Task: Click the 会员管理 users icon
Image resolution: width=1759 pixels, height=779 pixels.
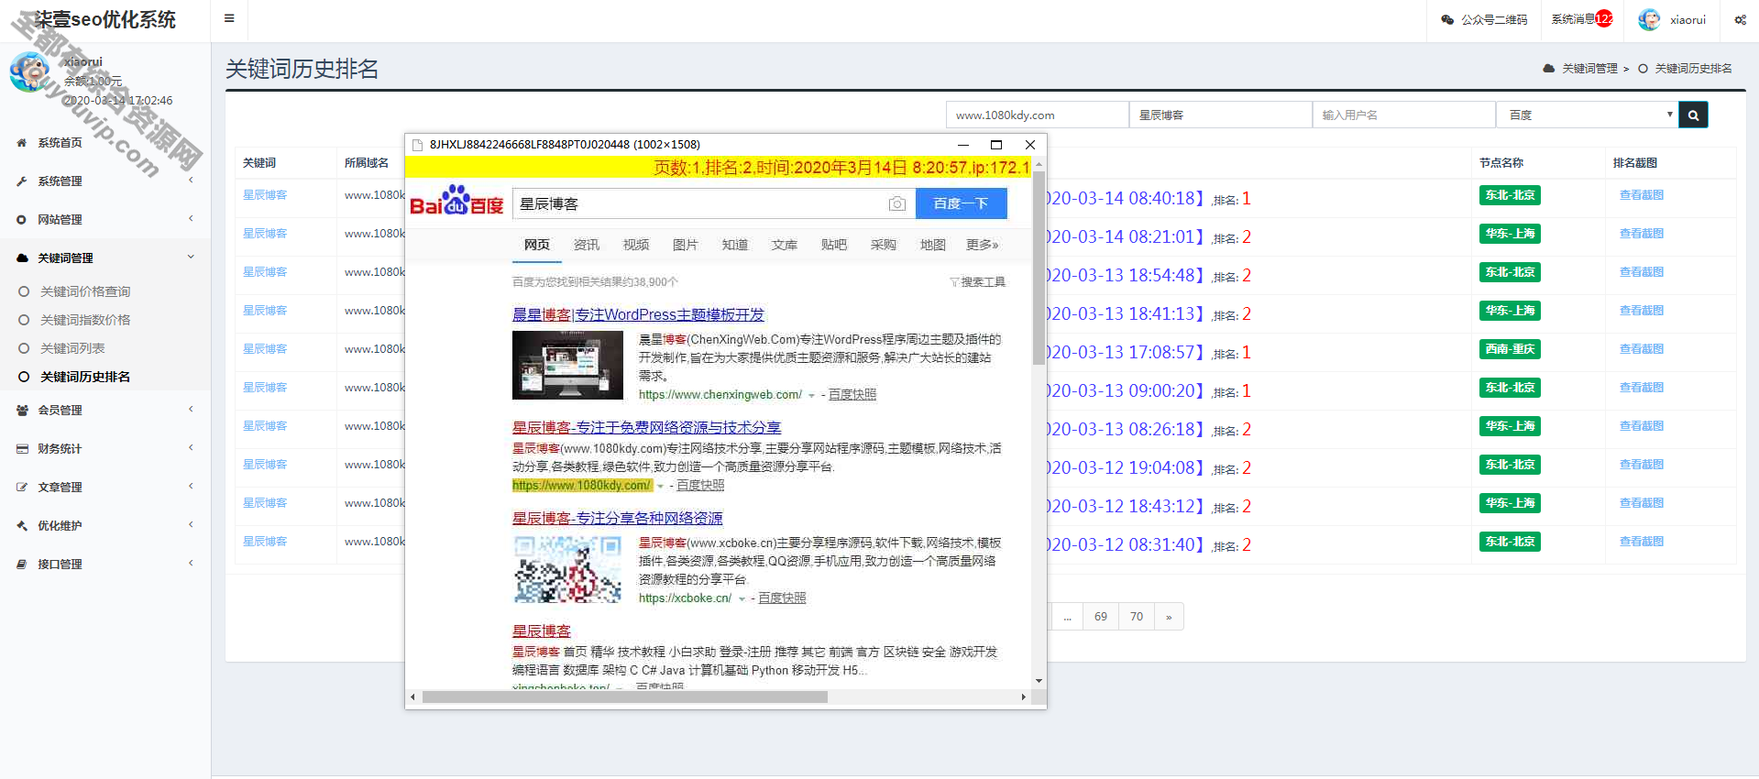Action: point(22,410)
